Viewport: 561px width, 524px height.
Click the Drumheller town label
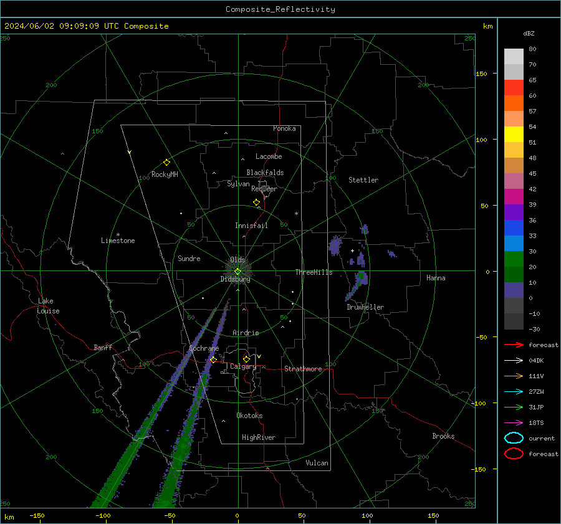tap(365, 307)
